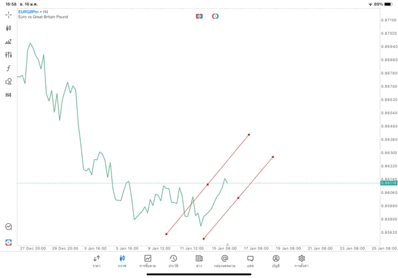
Task: Open the Quotes (ราคา) tab
Action: pos(96,261)
